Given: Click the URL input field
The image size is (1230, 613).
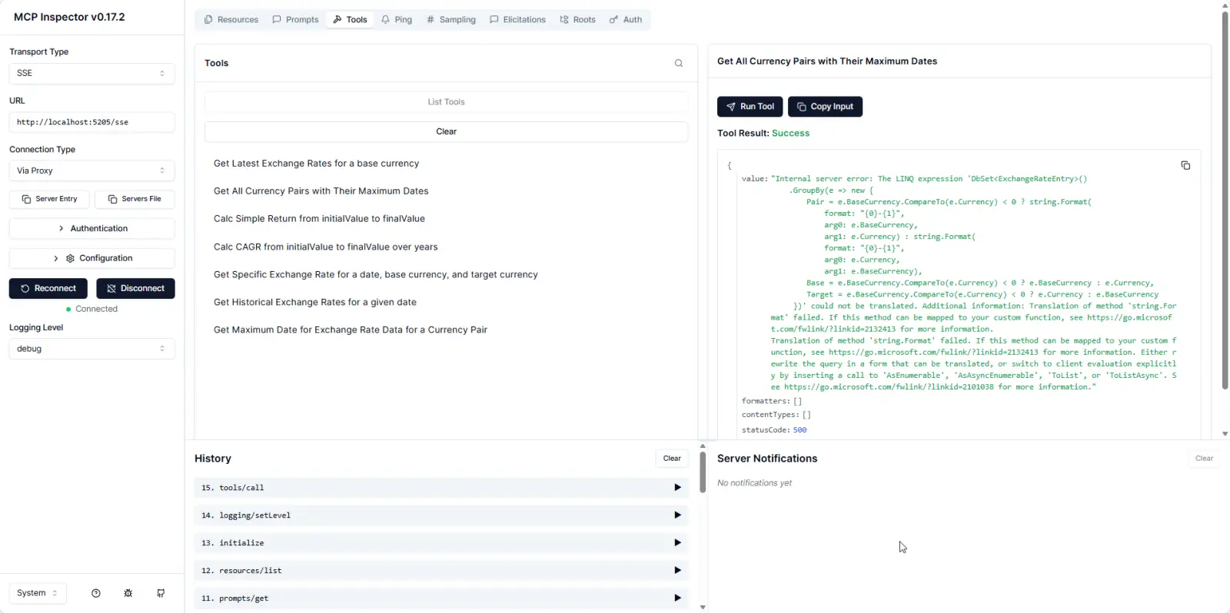Looking at the screenshot, I should (x=91, y=122).
